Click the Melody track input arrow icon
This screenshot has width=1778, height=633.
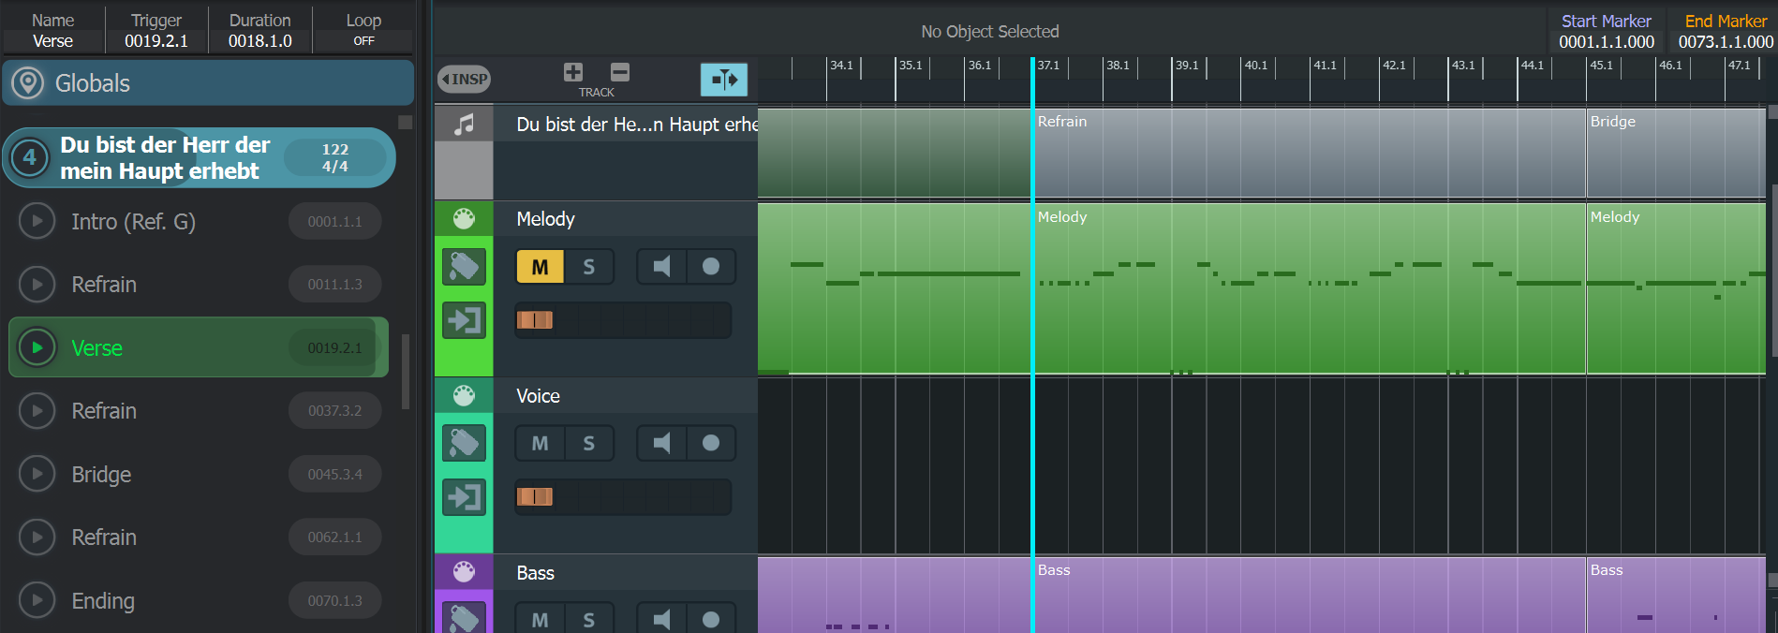(464, 320)
